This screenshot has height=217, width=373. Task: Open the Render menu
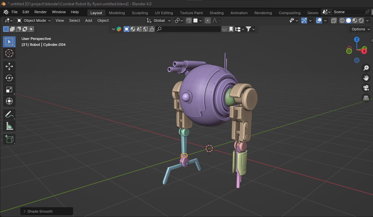40,12
